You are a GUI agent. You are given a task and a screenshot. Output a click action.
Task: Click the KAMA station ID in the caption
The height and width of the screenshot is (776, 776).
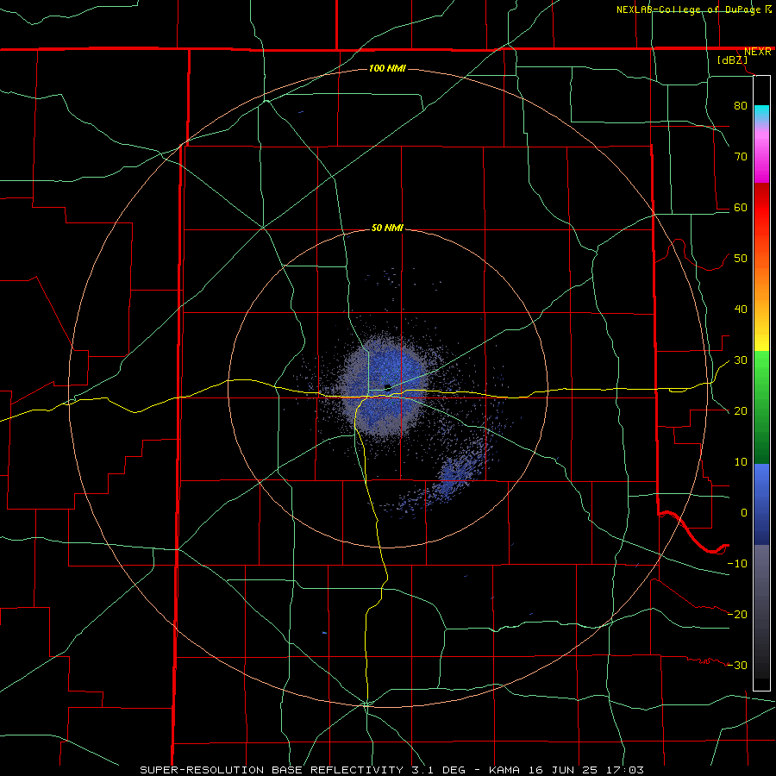coord(504,770)
